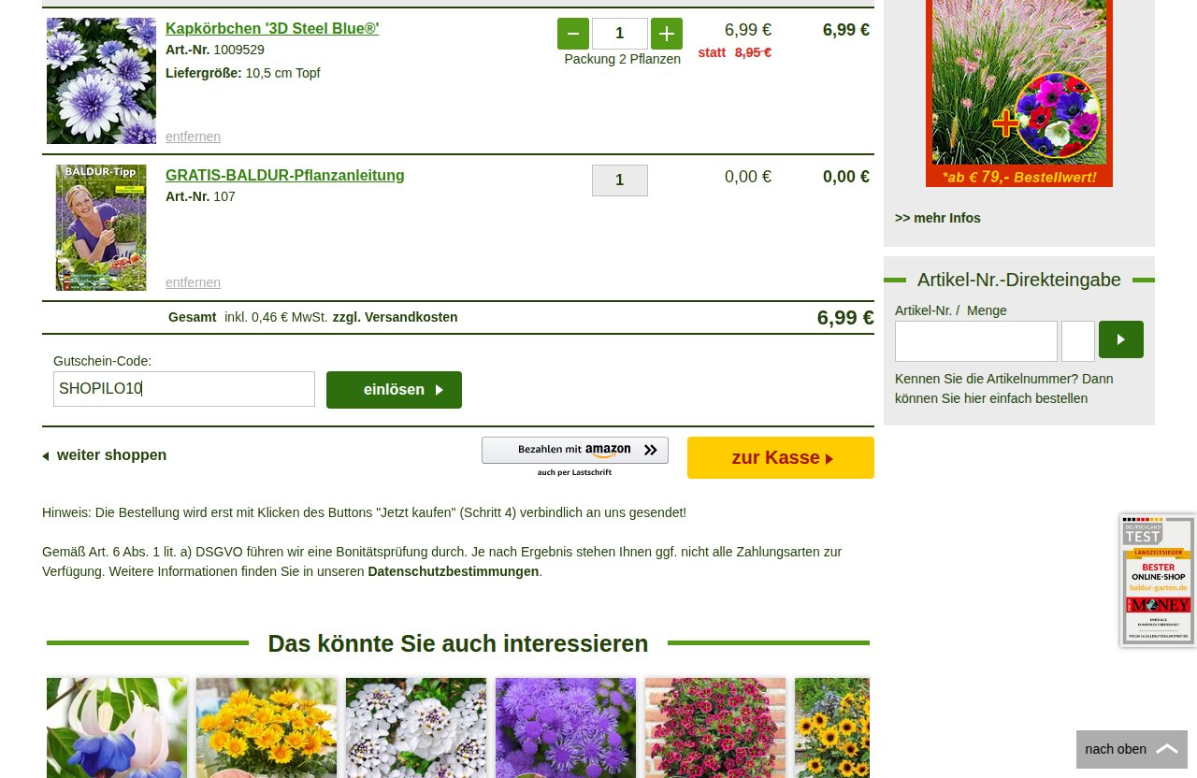Remove Kapkörbchen item via entfernen link

click(x=193, y=137)
